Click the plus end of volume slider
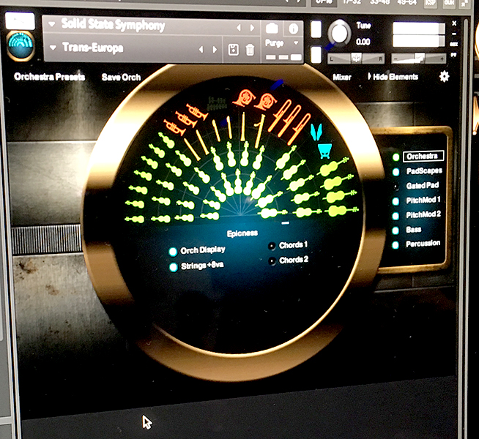The image size is (479, 439). (x=442, y=59)
